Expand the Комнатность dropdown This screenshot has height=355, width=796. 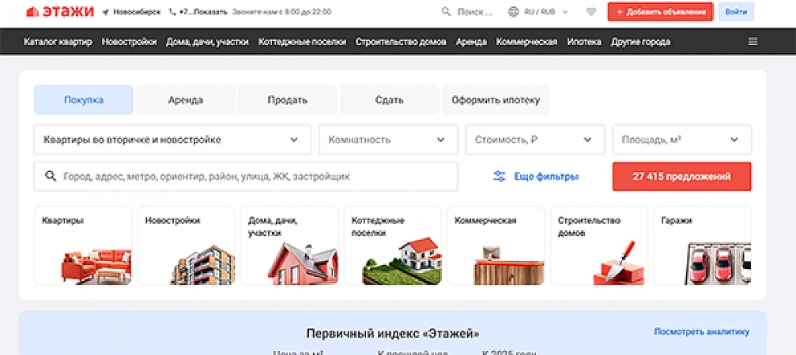point(388,140)
